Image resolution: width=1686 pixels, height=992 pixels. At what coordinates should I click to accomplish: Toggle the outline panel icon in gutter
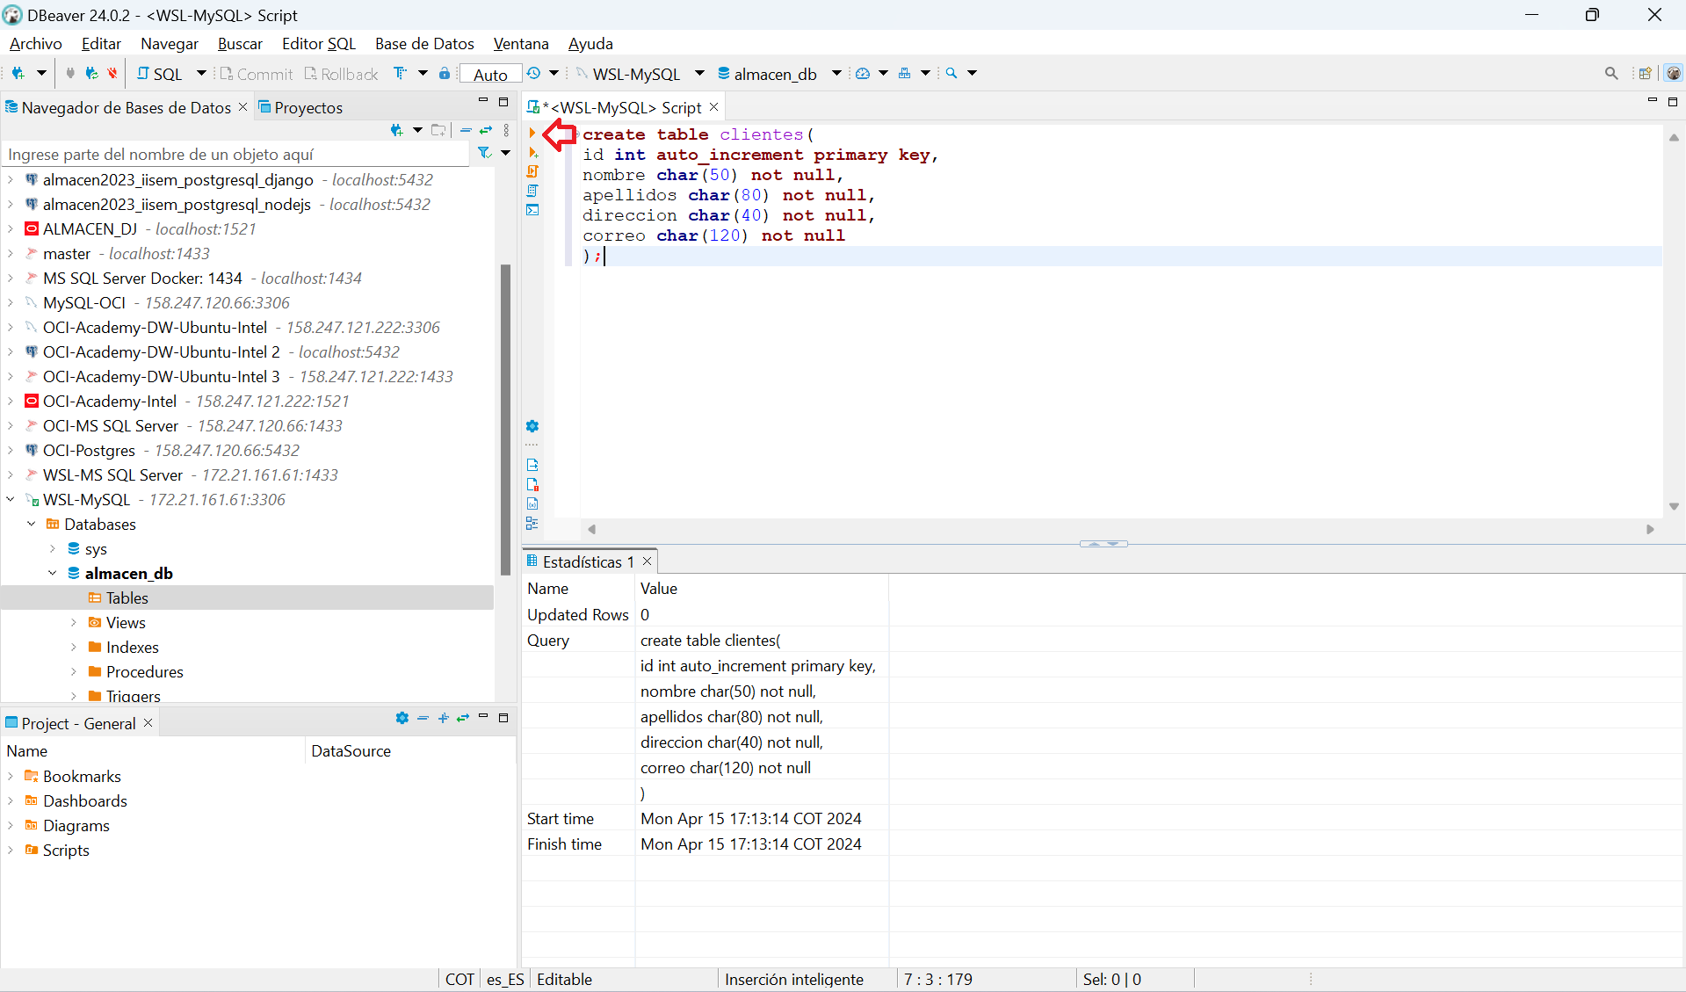click(x=532, y=523)
